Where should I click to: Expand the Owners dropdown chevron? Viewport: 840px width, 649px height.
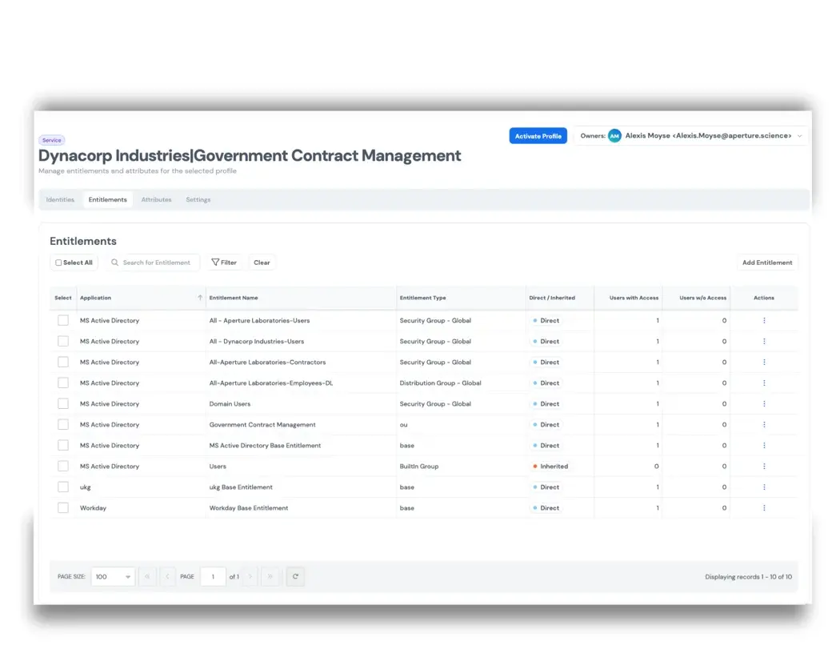(x=799, y=136)
